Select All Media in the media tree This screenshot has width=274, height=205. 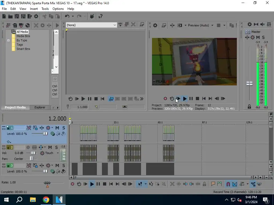click(x=22, y=32)
